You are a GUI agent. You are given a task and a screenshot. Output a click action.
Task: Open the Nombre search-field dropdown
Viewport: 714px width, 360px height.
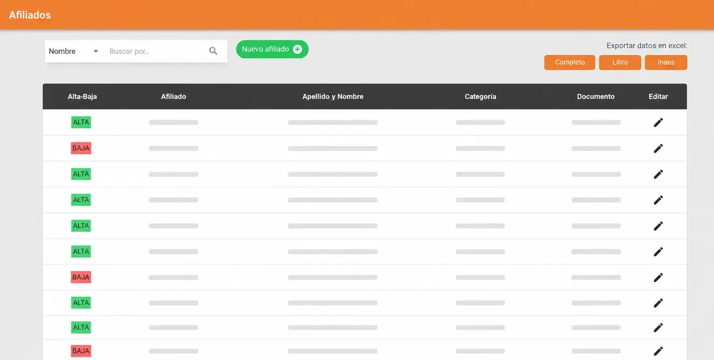74,51
